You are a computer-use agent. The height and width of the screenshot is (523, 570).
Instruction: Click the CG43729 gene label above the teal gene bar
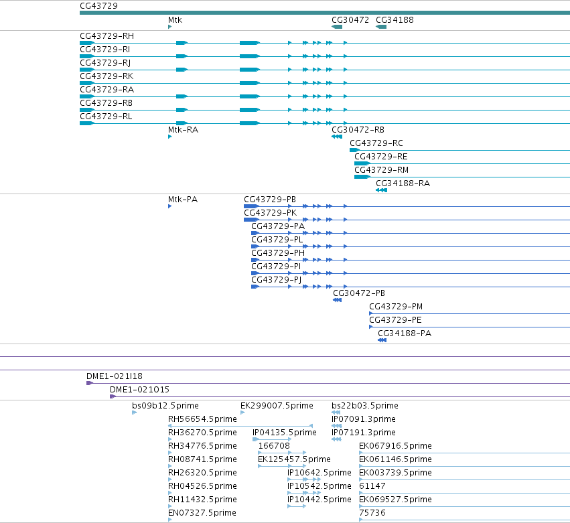coord(98,6)
